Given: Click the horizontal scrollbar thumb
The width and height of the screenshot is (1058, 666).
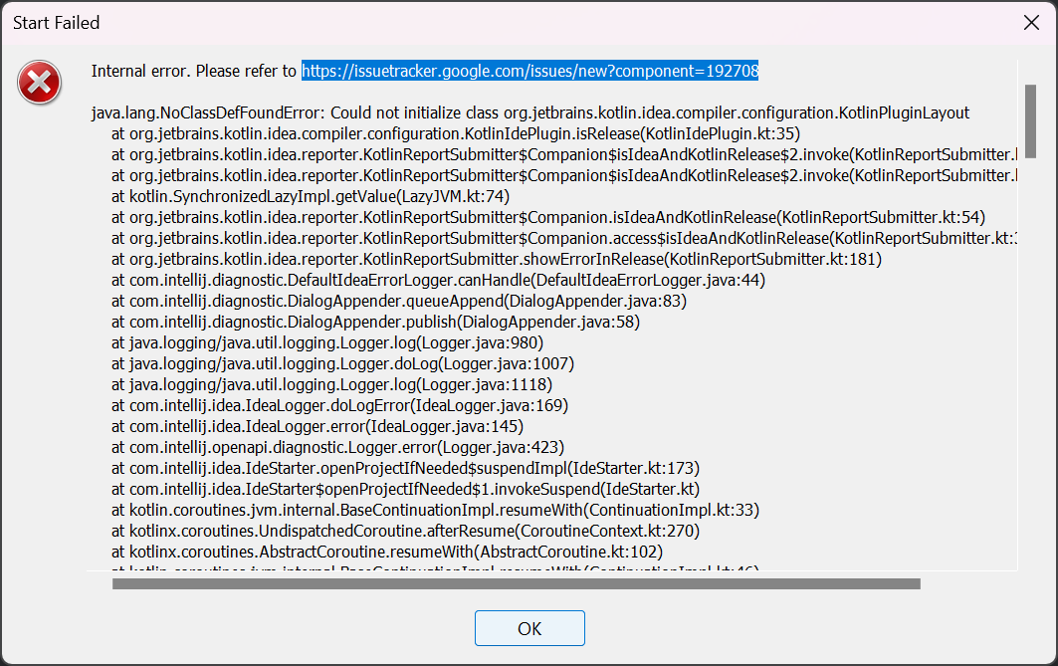Looking at the screenshot, I should pyautogui.click(x=516, y=584).
